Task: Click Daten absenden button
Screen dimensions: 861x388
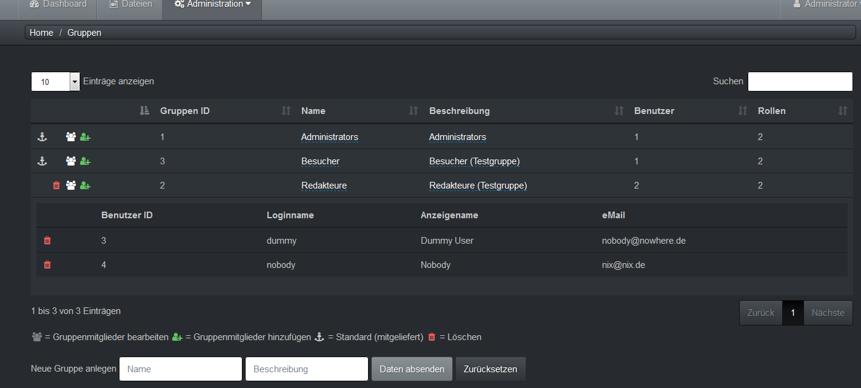Action: click(x=412, y=369)
